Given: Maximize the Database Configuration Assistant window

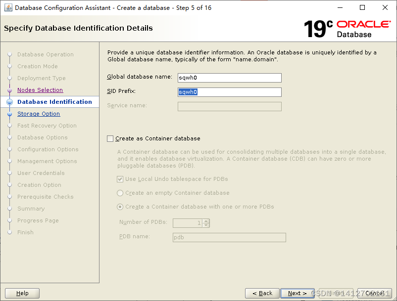Looking at the screenshot, I should (362, 7).
